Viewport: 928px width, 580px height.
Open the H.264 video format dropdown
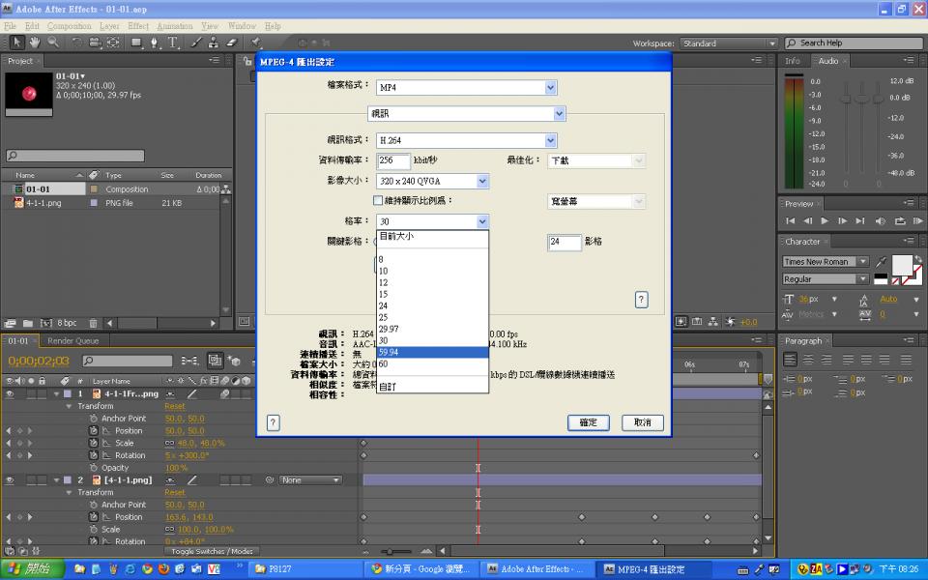coord(550,140)
